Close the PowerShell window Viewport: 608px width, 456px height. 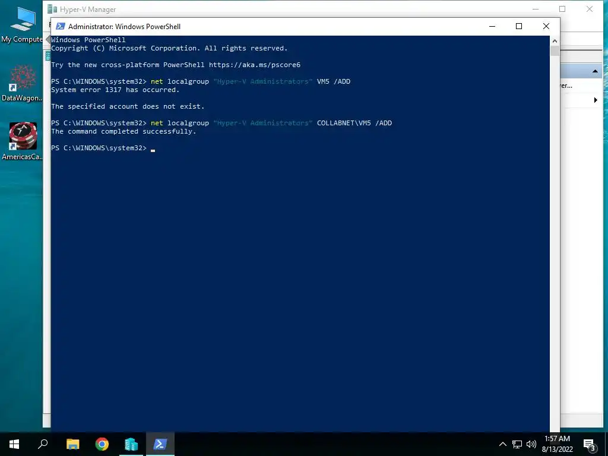546,26
